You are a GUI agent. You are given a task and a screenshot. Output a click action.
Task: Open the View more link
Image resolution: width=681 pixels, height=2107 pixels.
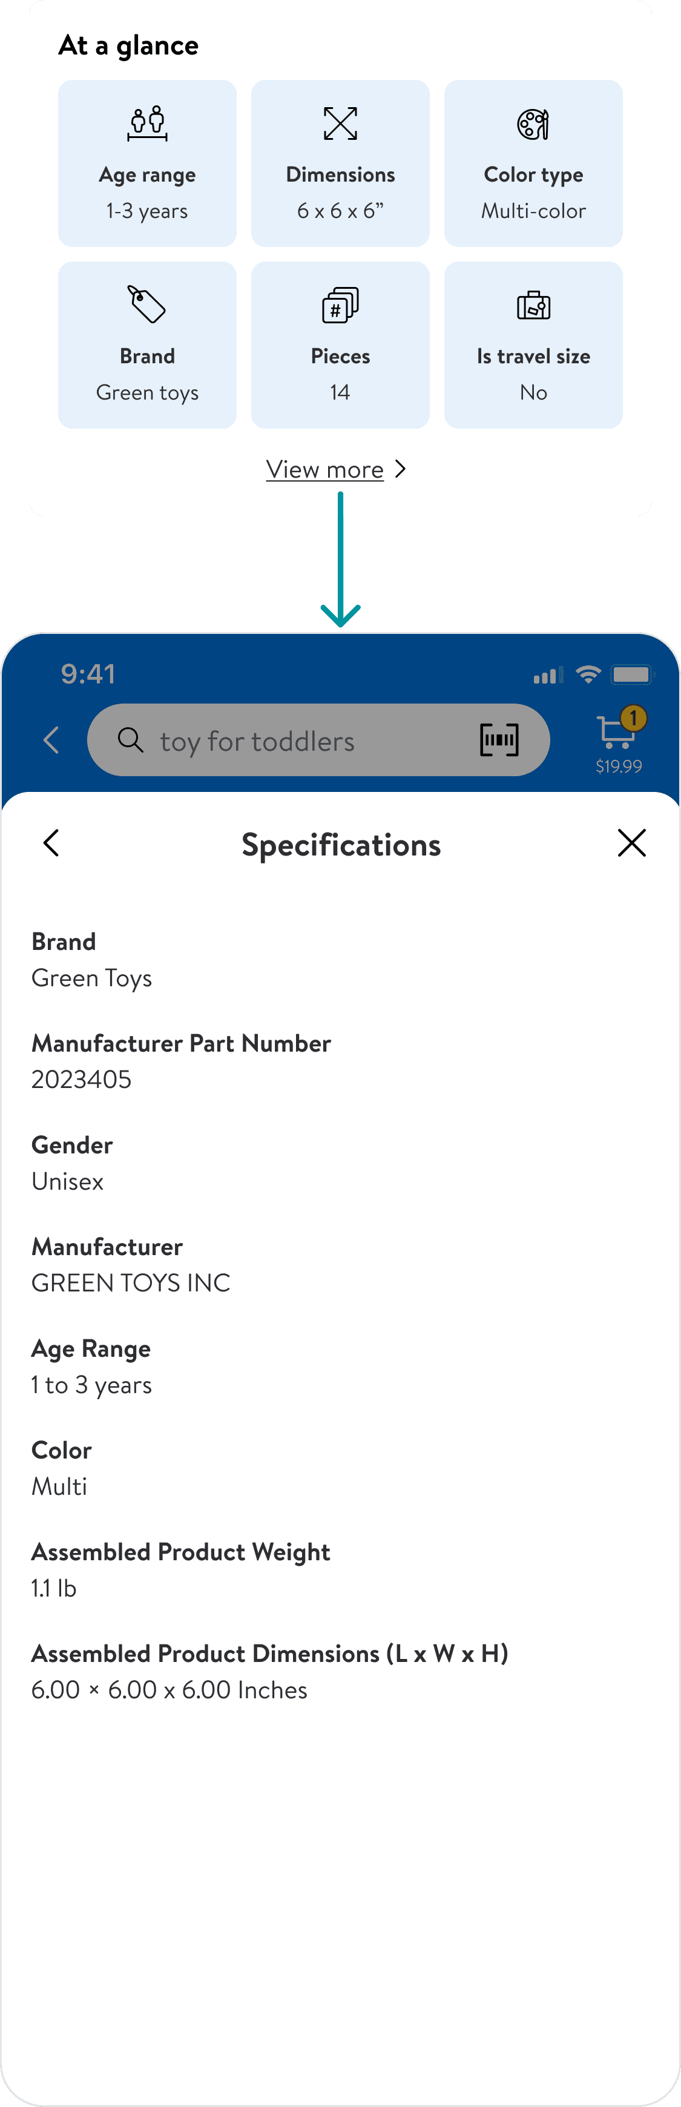[x=324, y=469]
